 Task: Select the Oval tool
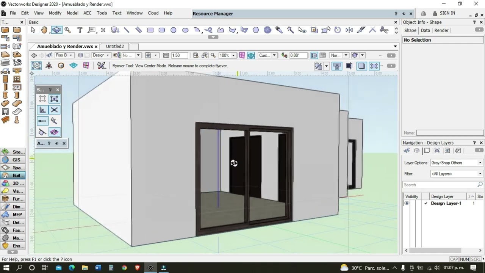pyautogui.click(x=185, y=30)
